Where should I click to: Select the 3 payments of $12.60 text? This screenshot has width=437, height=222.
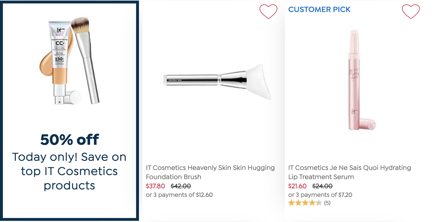(x=179, y=195)
